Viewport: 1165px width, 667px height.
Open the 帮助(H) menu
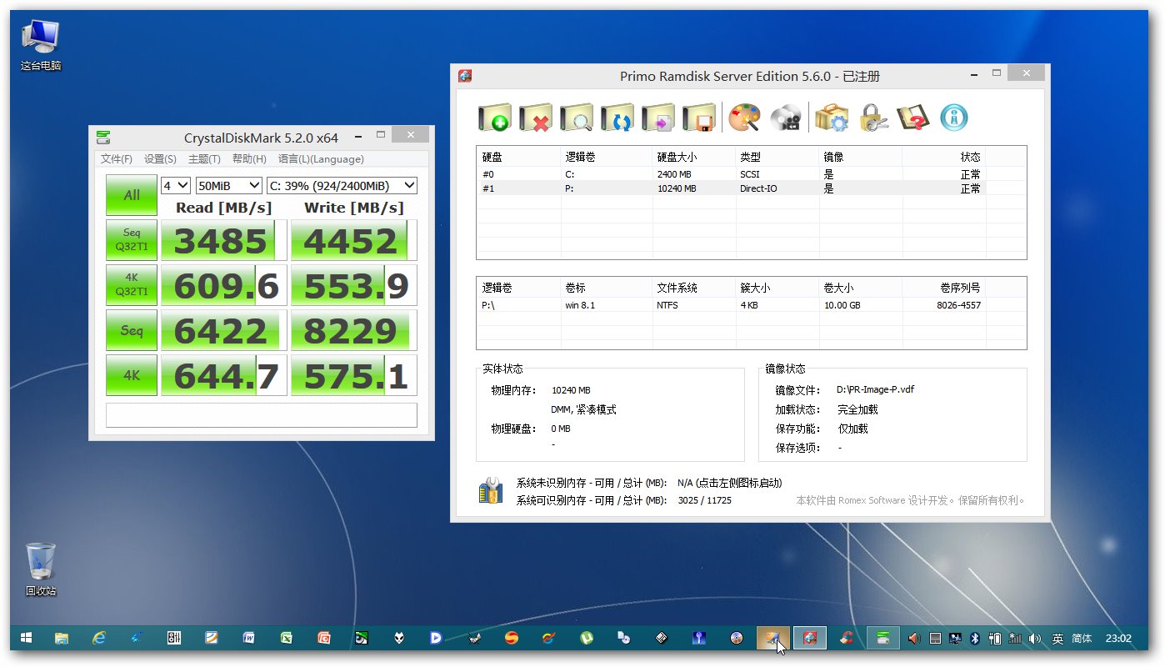(249, 159)
